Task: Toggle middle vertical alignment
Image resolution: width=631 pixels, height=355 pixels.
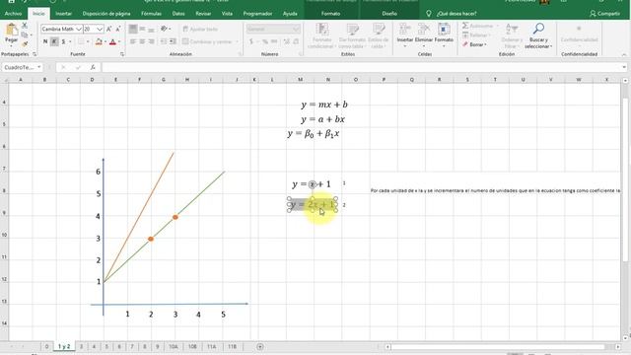Action: (142, 29)
